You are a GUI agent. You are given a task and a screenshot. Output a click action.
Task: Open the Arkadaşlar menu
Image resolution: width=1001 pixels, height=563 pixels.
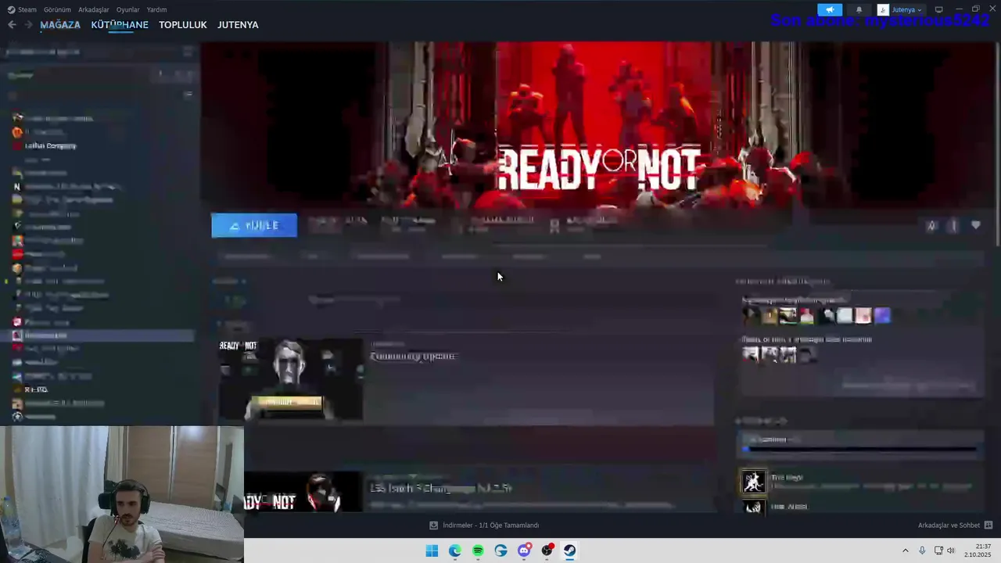(x=94, y=9)
